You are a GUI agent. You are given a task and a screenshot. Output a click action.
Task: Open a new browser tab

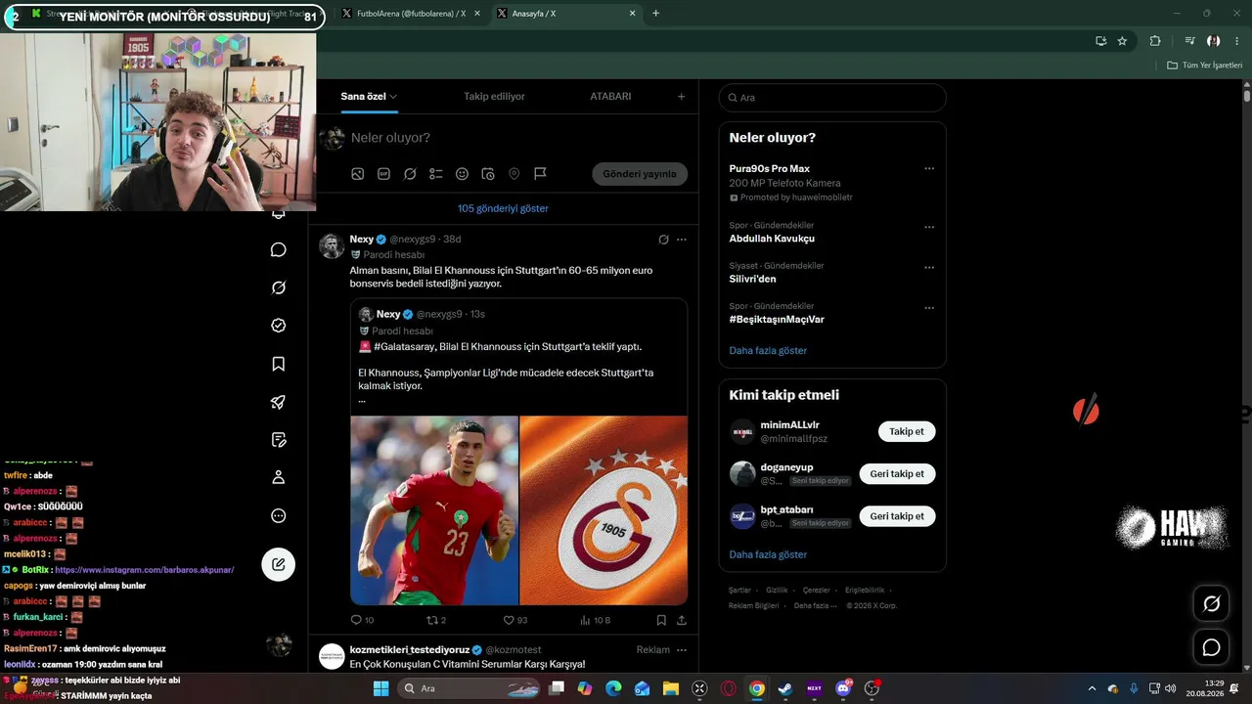655,14
